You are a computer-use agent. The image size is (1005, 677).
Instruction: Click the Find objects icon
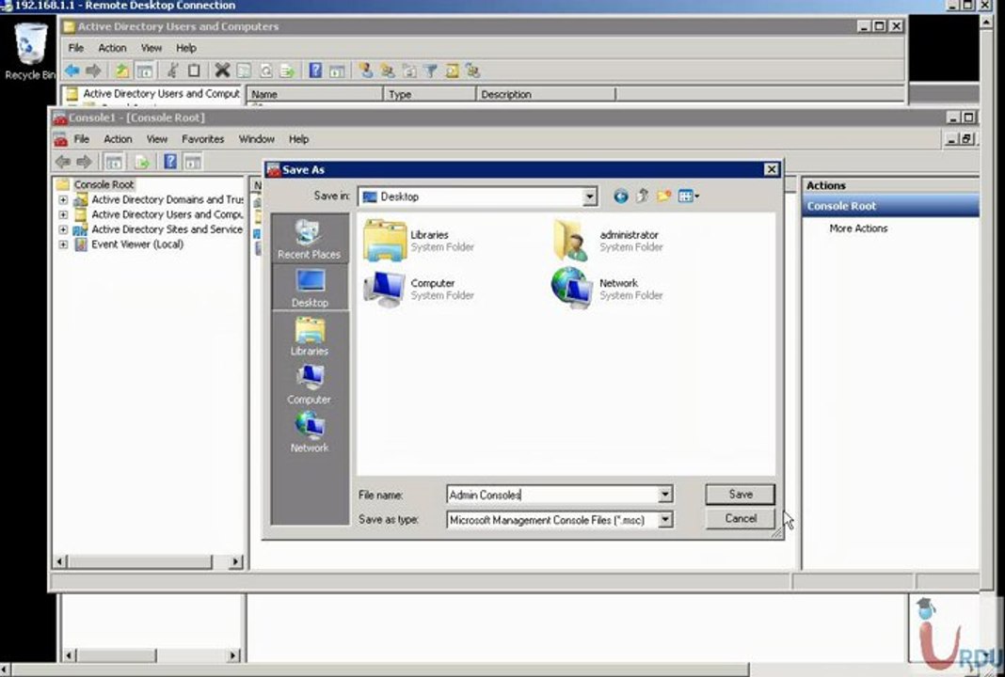[452, 71]
